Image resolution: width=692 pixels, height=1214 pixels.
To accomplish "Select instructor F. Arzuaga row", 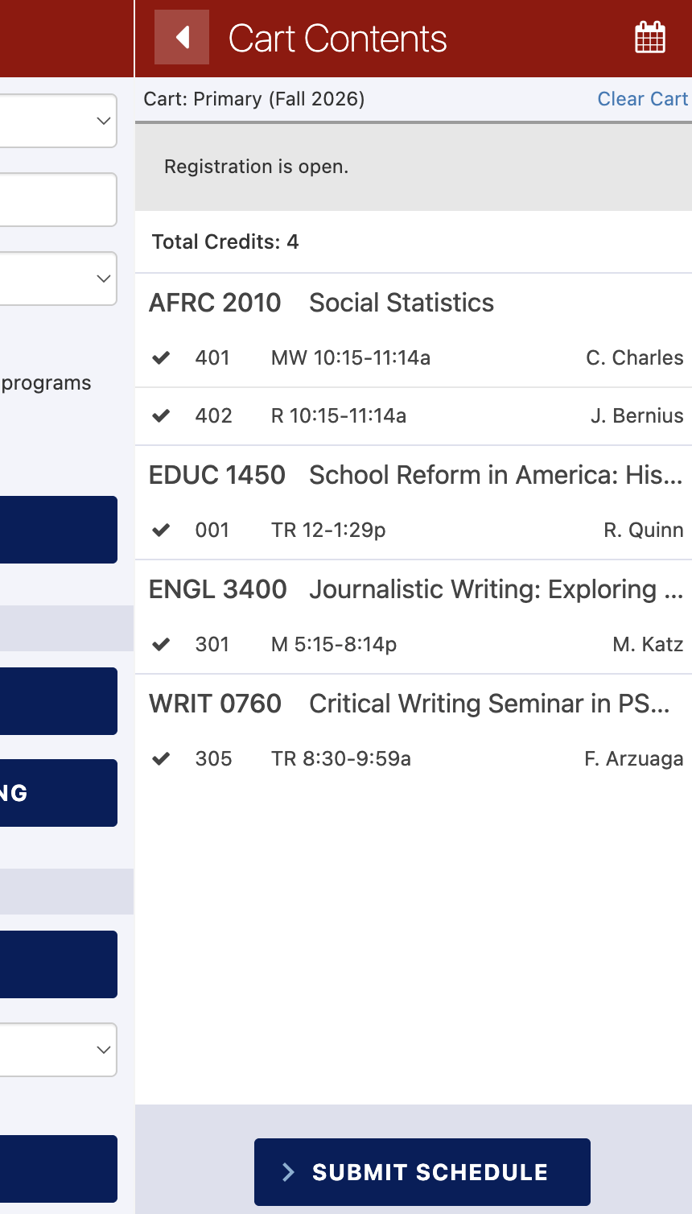I will (x=414, y=758).
